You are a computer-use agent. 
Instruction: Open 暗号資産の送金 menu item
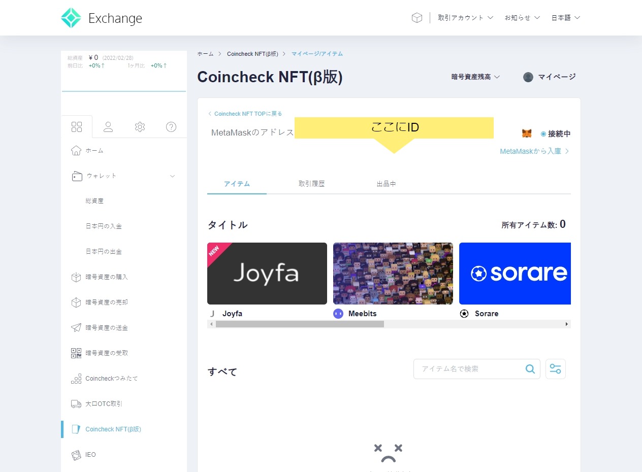(x=107, y=328)
